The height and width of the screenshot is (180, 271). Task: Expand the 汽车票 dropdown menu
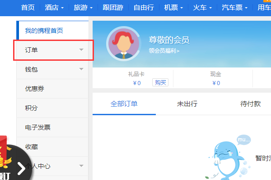pos(234,8)
